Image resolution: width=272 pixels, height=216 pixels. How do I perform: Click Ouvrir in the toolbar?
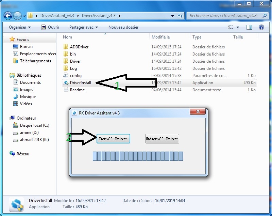point(50,27)
